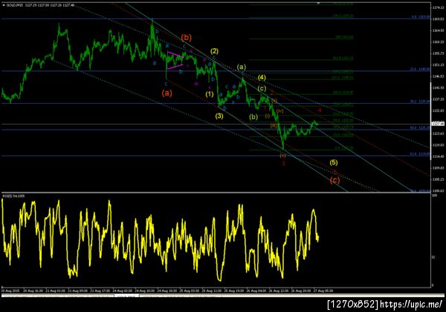Screen dimensions: 446x312
Task: Click the (v) subwave label at the low
Action: (x=282, y=155)
